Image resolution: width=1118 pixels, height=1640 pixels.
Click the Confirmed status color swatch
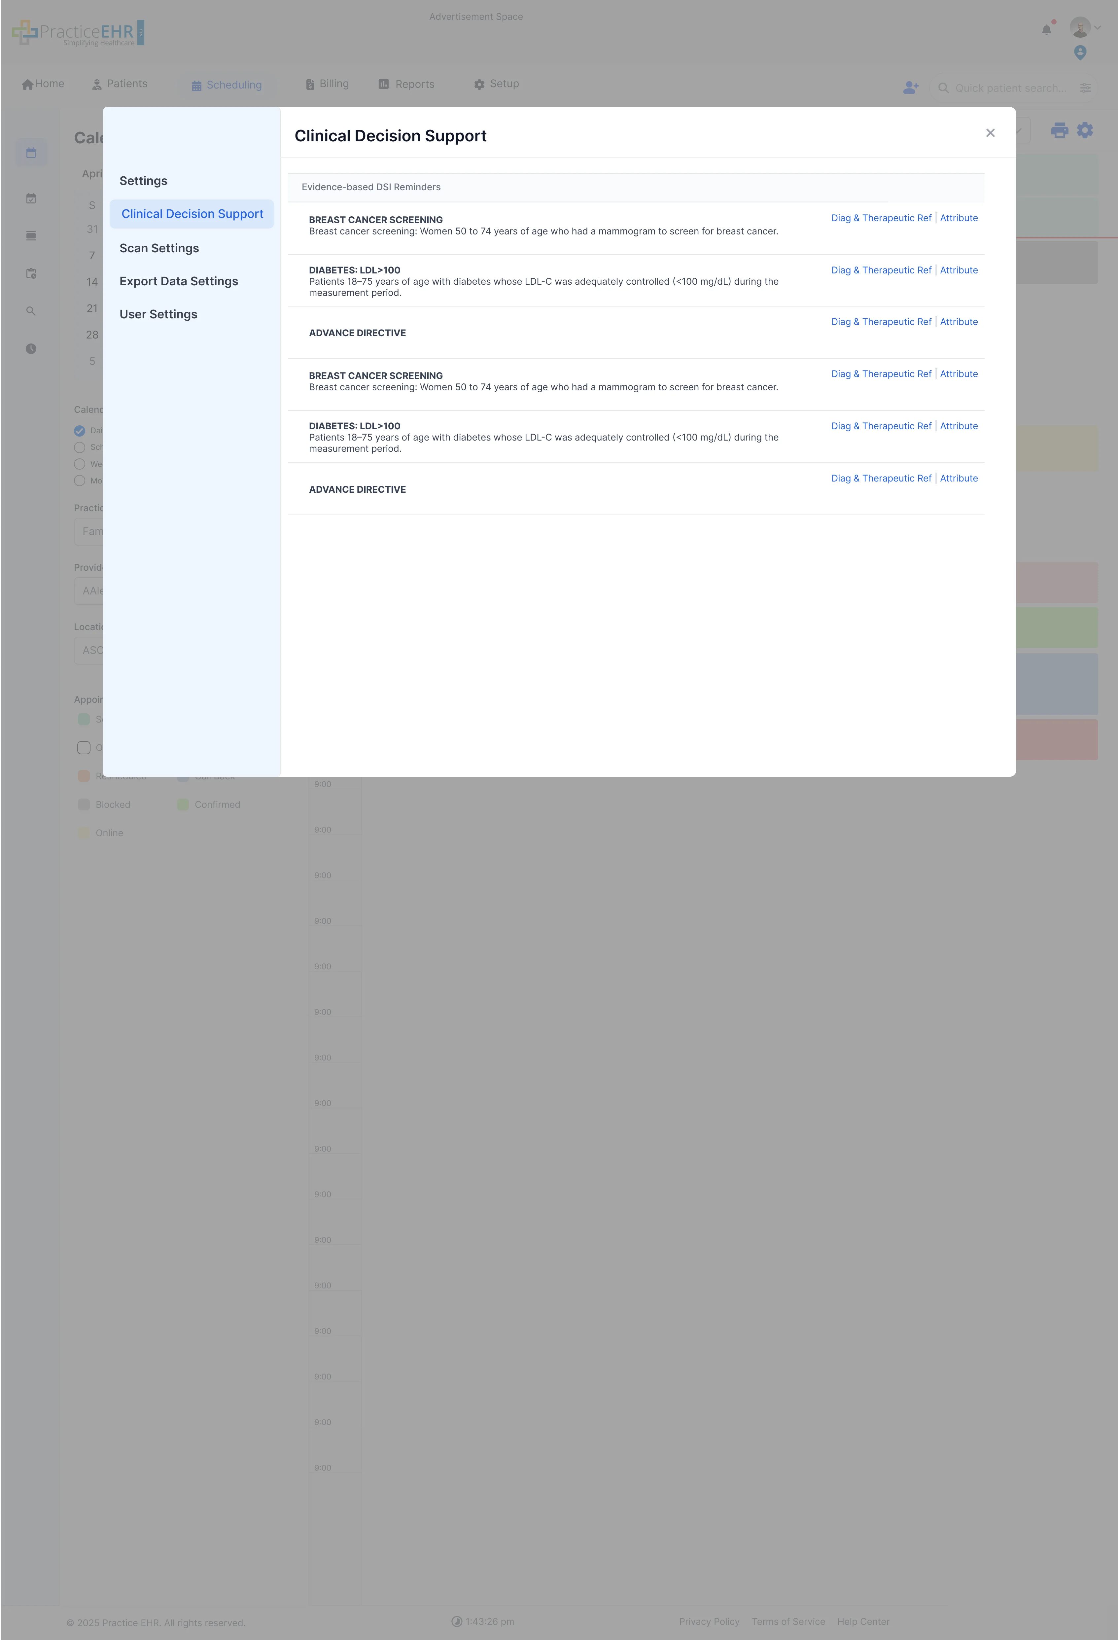coord(183,804)
